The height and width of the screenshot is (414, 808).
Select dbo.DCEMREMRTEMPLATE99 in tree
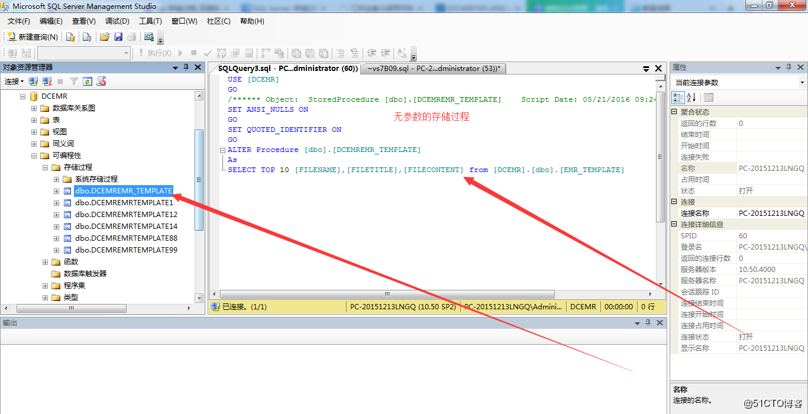[126, 250]
